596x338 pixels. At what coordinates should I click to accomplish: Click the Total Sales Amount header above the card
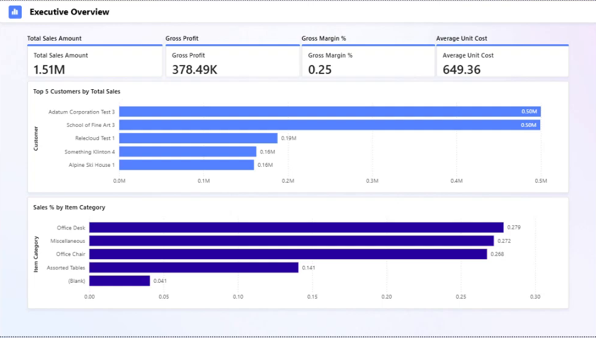click(55, 38)
